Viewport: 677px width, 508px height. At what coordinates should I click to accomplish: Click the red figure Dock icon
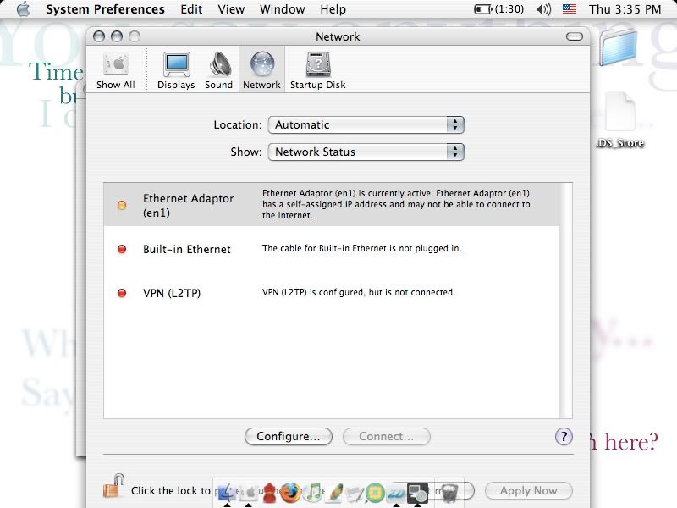click(269, 492)
